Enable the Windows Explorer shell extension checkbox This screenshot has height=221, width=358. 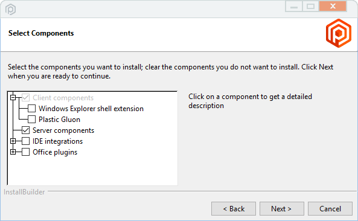pos(32,109)
